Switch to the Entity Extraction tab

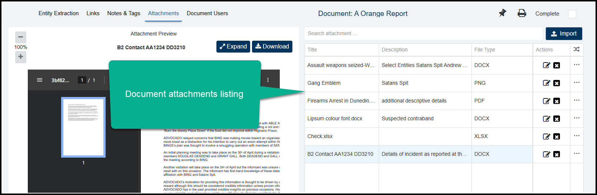(x=59, y=13)
